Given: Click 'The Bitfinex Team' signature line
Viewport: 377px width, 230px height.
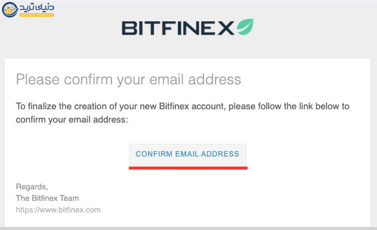Looking at the screenshot, I should click(x=48, y=198).
